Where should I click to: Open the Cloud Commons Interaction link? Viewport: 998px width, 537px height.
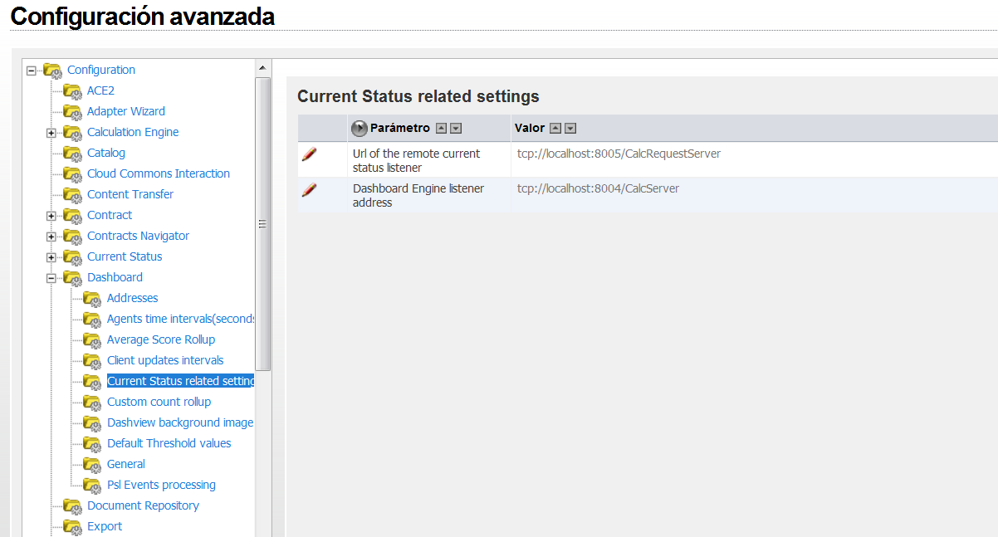click(x=158, y=173)
